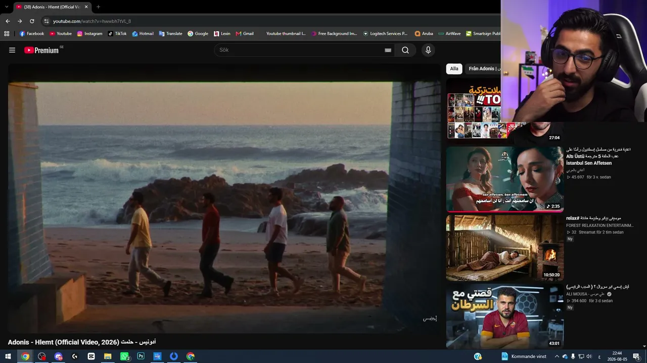The width and height of the screenshot is (647, 363).
Task: Open the Facebook bookmark
Action: point(32,34)
